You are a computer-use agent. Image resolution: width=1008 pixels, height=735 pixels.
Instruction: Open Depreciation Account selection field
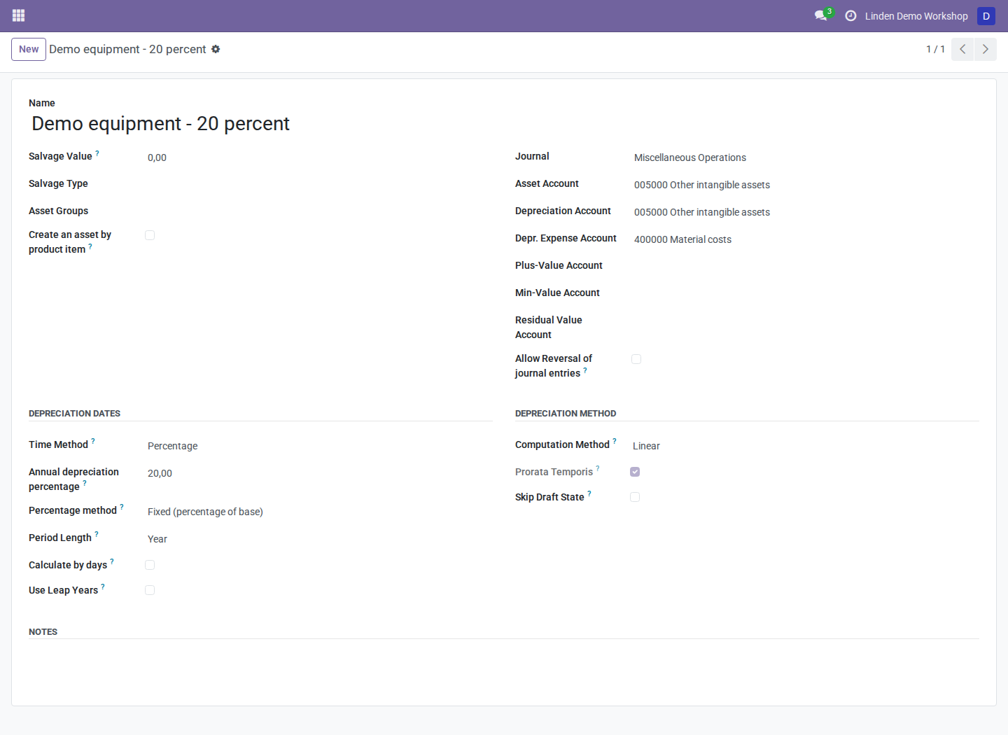click(805, 212)
